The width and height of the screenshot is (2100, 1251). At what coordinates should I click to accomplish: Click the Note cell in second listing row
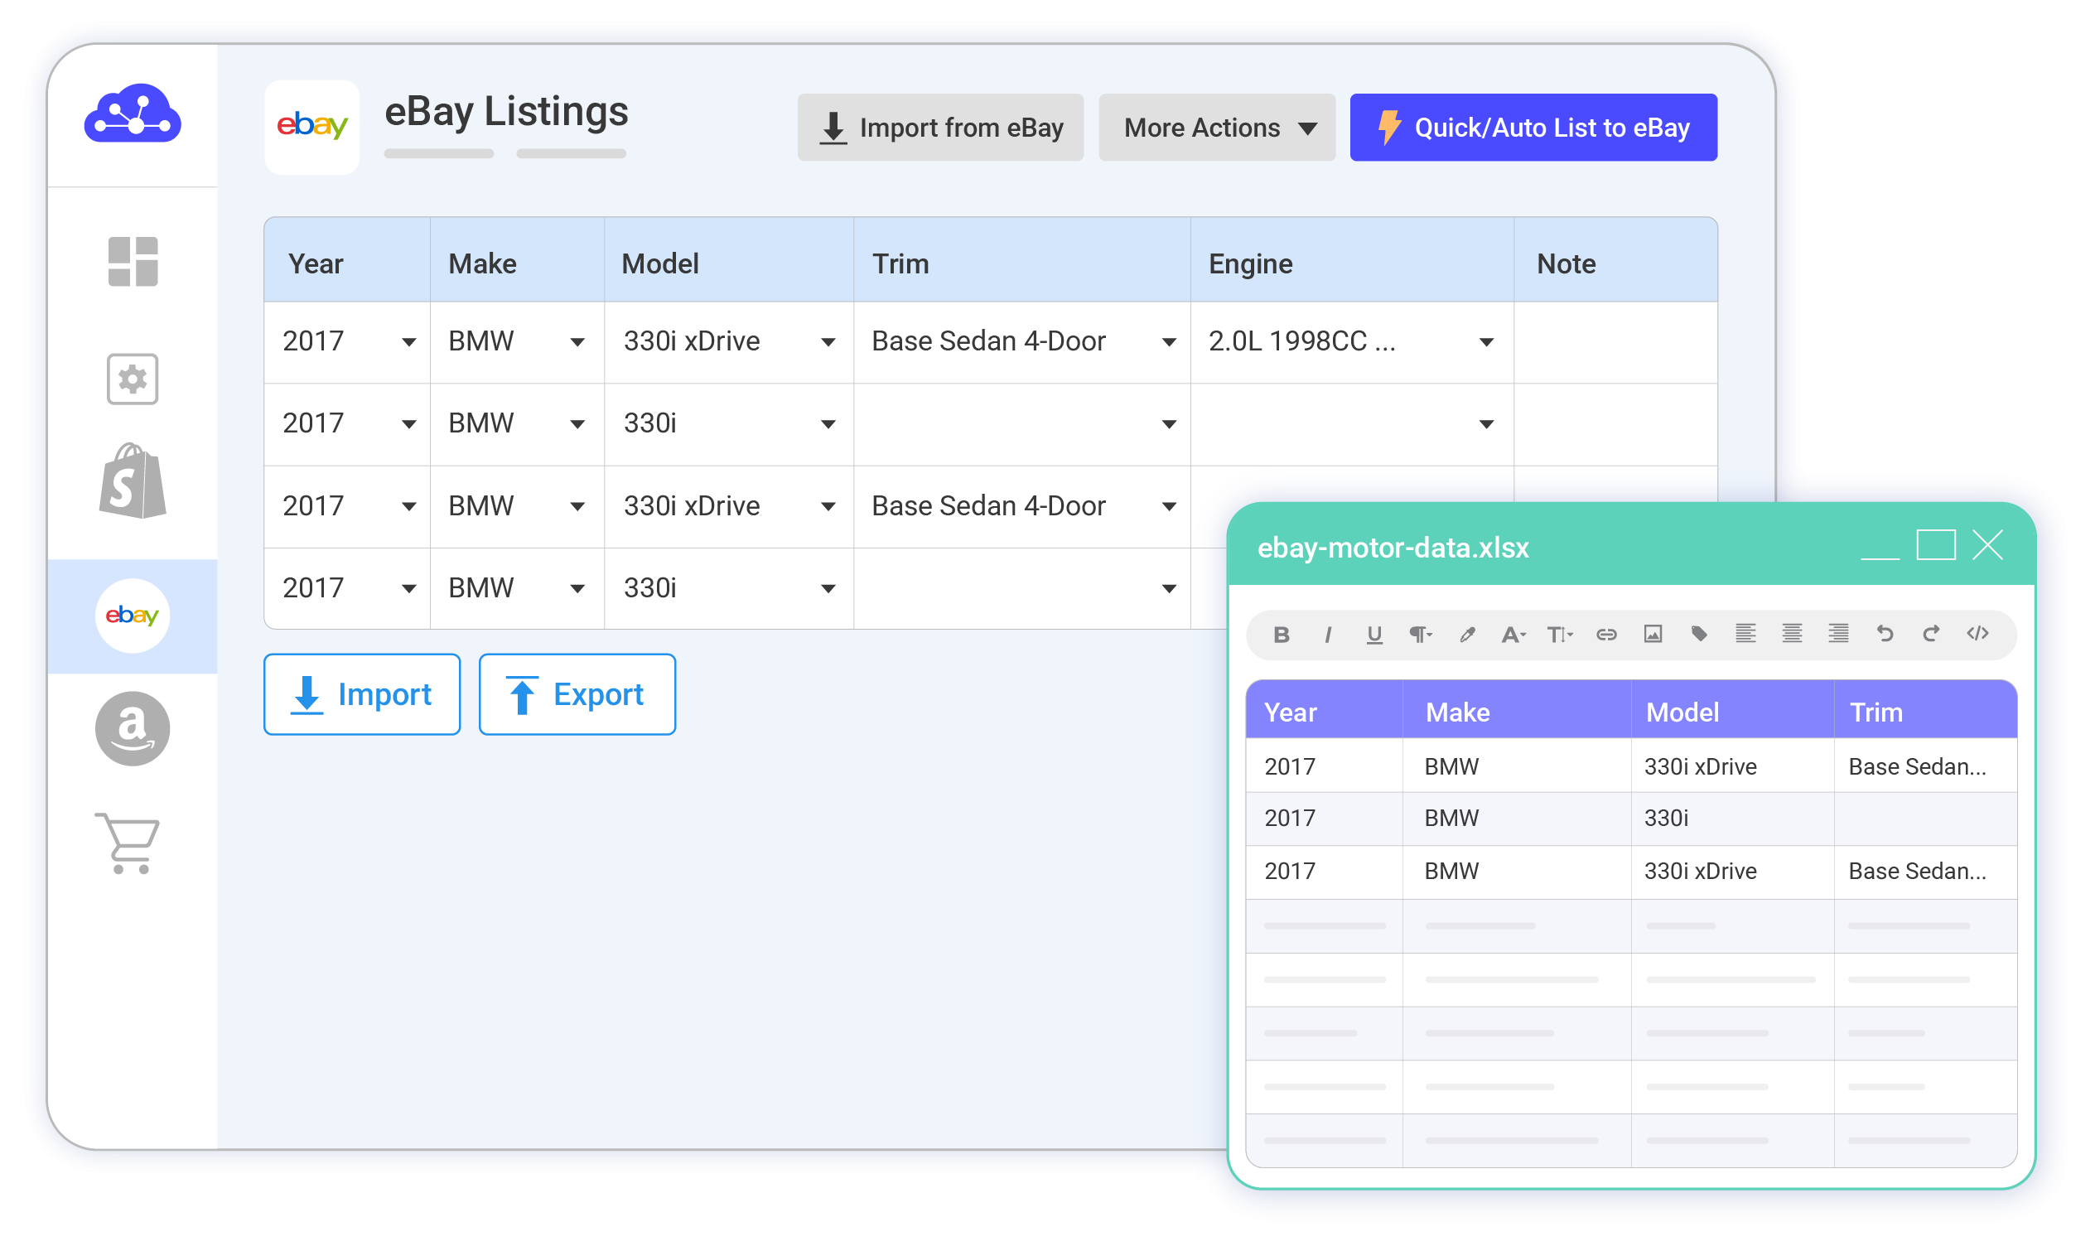(x=1617, y=425)
